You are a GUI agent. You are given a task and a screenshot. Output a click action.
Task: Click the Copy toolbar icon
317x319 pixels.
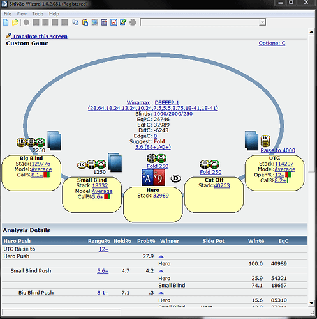[75, 22]
